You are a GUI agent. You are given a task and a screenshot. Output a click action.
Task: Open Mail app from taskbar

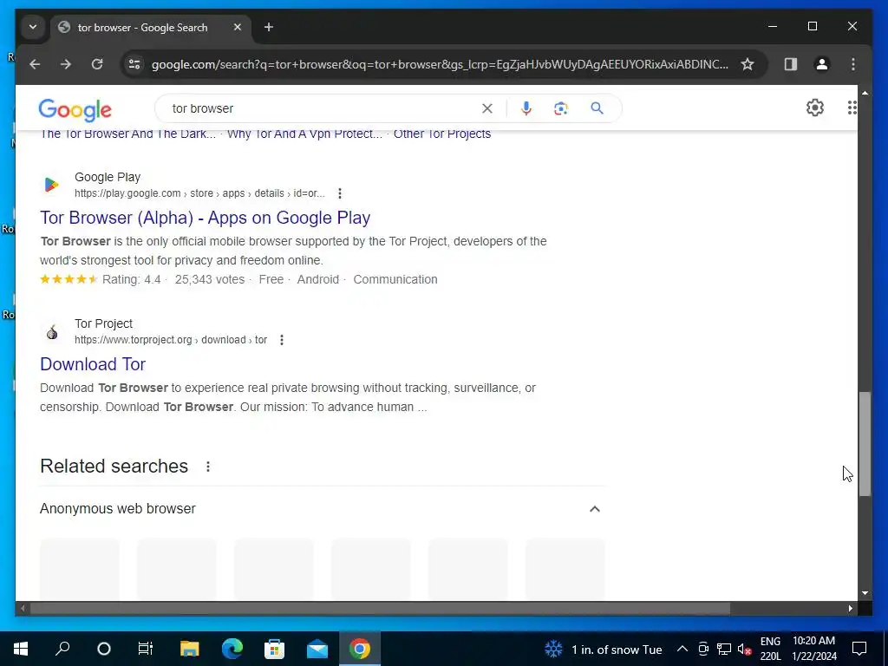click(x=317, y=649)
